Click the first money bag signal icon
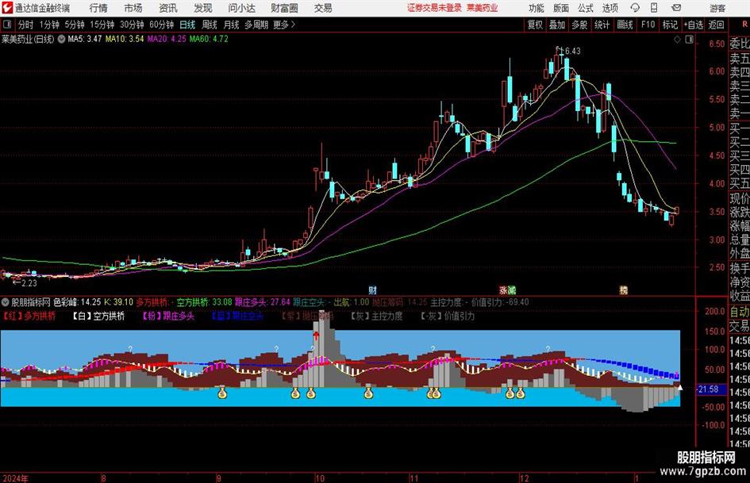The width and height of the screenshot is (750, 483). click(222, 393)
